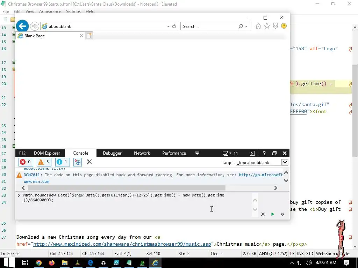Open Microsoft Edge from the taskbar

(x=91, y=263)
